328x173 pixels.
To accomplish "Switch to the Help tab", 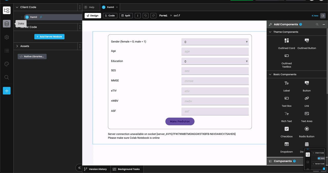I will (x=89, y=7).
